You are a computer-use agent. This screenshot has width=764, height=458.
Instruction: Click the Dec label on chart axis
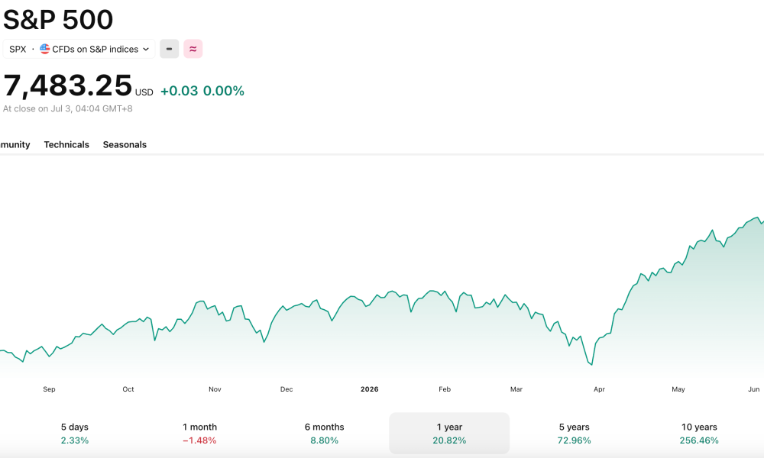click(x=286, y=389)
